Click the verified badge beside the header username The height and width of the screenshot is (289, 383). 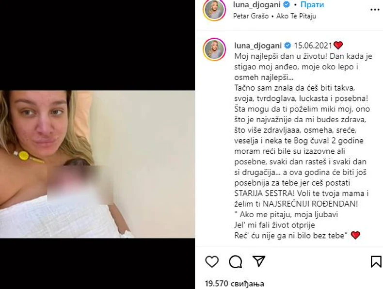click(x=287, y=5)
